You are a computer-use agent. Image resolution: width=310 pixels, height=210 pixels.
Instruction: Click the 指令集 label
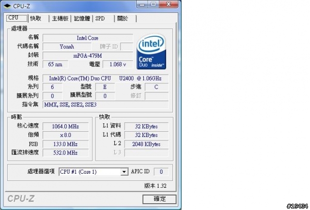(30, 105)
